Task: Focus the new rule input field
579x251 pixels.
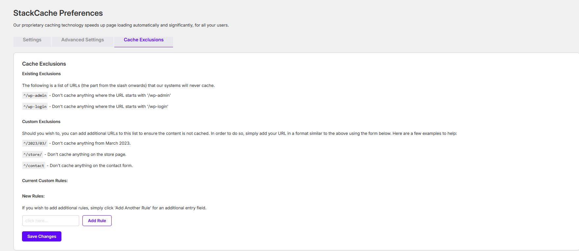Action: 51,221
